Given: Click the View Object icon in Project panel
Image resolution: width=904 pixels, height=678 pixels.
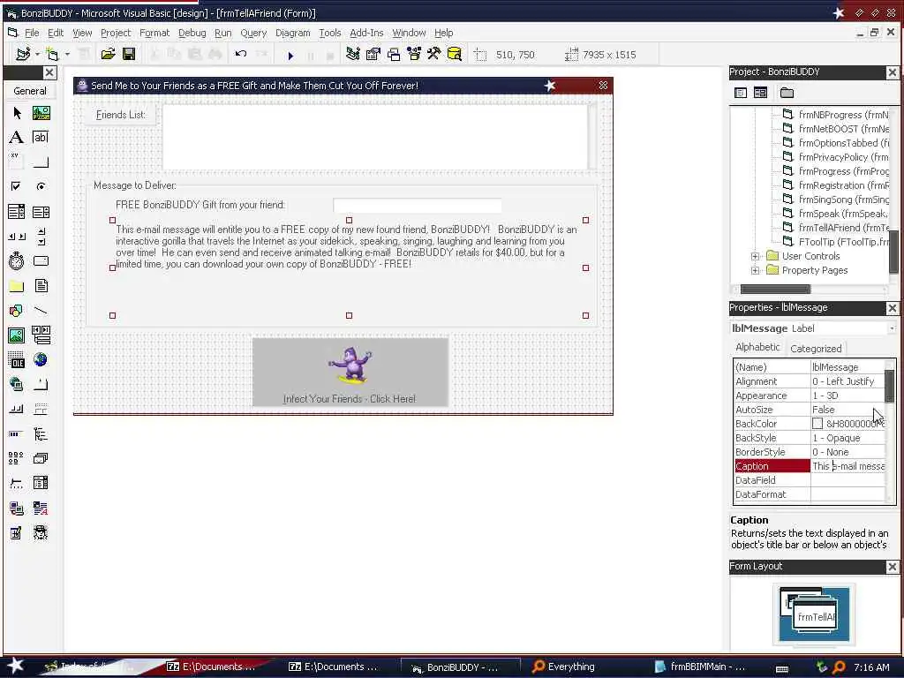Looking at the screenshot, I should tap(760, 93).
